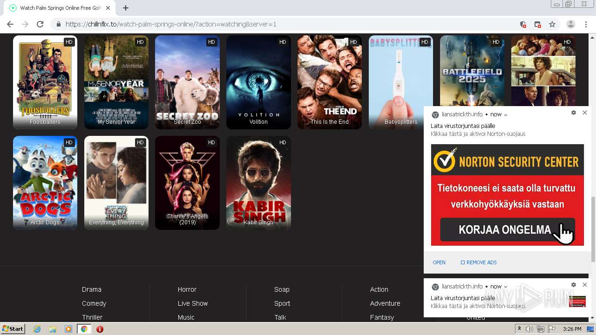The image size is (596, 335).
Task: Click the shield extension icon in the address bar
Action: point(523,24)
